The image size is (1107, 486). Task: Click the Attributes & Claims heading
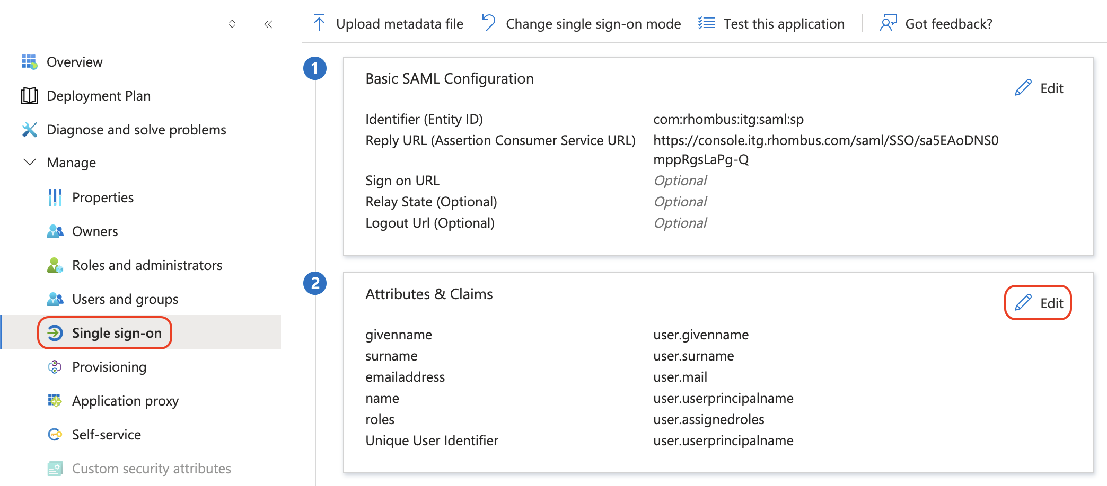(429, 294)
